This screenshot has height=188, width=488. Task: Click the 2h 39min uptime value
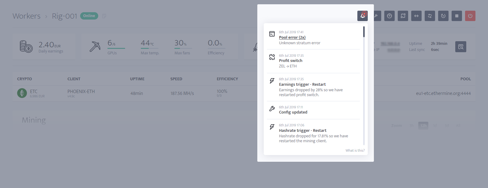click(x=439, y=44)
